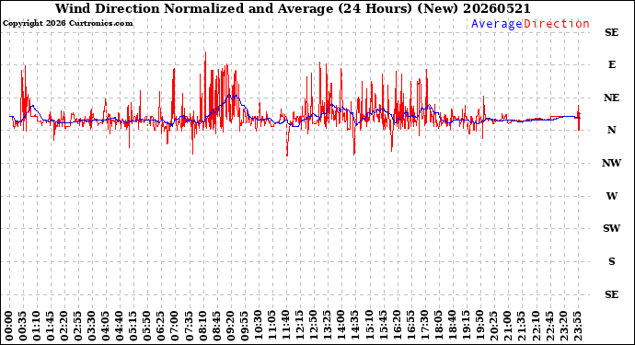The width and height of the screenshot is (635, 345).
Task: Click the 02:20 time axis label
Action: (x=64, y=326)
